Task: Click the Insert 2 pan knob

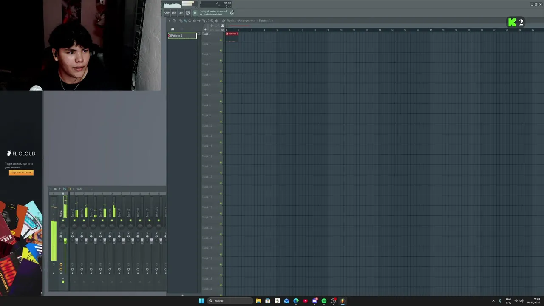Action: [x=84, y=226]
